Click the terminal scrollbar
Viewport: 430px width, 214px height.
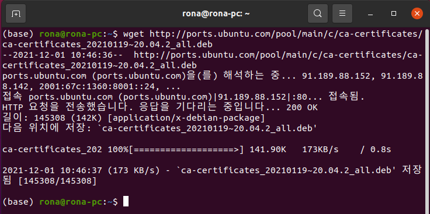tap(428, 120)
